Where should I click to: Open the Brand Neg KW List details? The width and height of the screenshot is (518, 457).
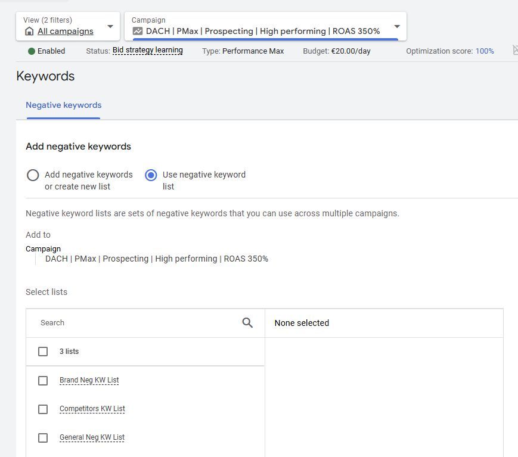[89, 380]
